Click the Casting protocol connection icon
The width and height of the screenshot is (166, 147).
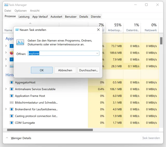click(11, 116)
